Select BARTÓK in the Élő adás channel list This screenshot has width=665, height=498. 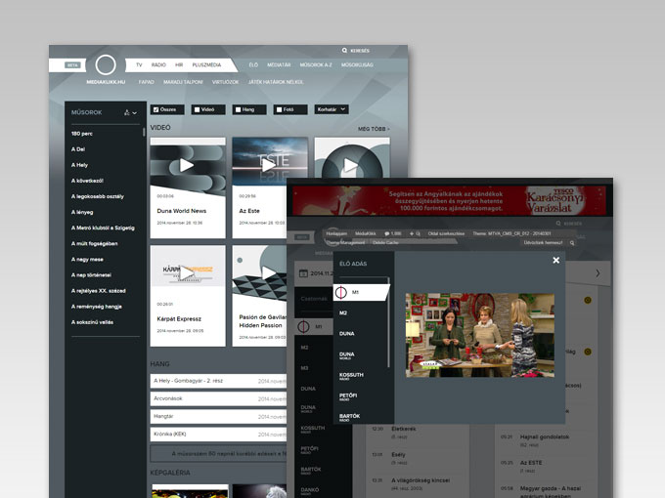349,417
